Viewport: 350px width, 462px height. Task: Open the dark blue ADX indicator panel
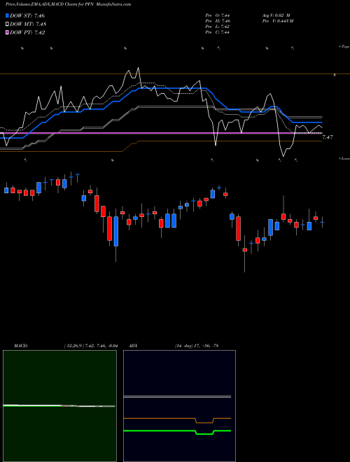179,406
